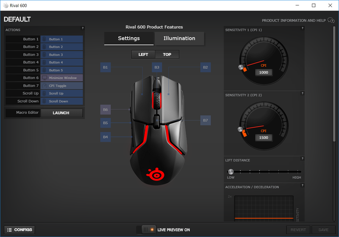
Task: Select the B3 button marker on mouse diagram
Action: (x=157, y=67)
